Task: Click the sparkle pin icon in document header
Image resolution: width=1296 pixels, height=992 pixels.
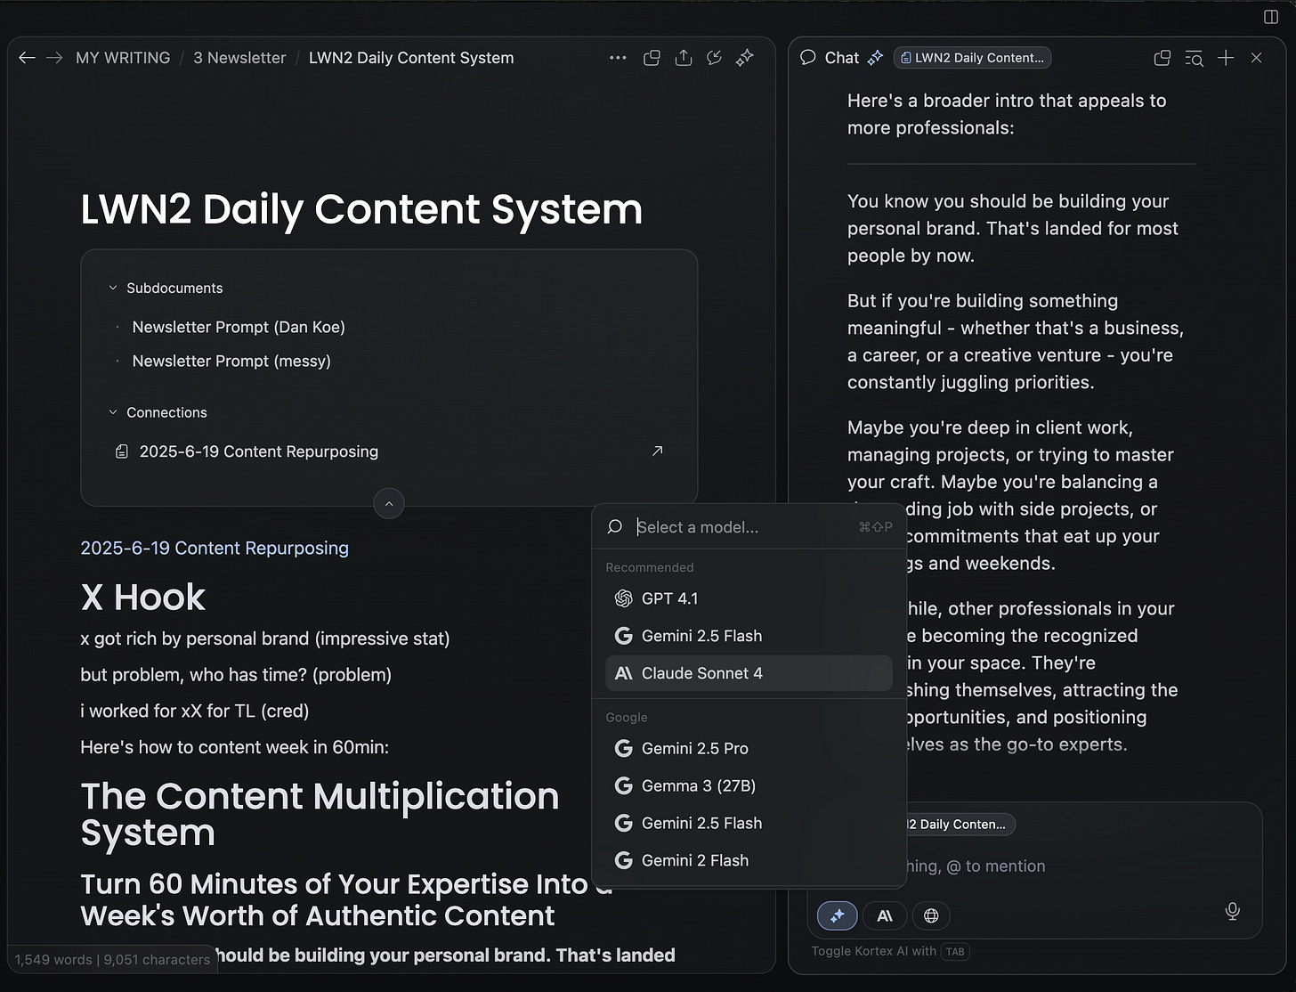Action: tap(745, 58)
